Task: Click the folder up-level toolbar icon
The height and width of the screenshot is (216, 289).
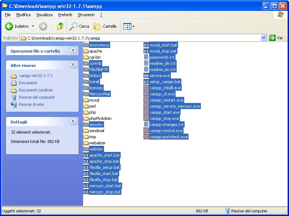Action: point(60,26)
